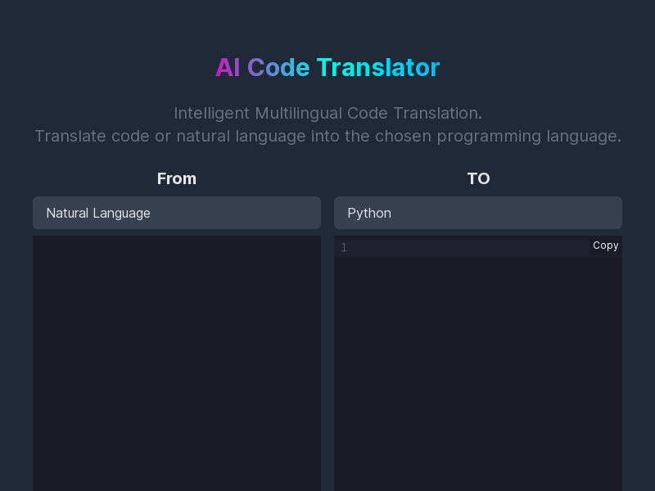The height and width of the screenshot is (491, 655).
Task: Click the Natural Language selector label
Action: point(98,213)
